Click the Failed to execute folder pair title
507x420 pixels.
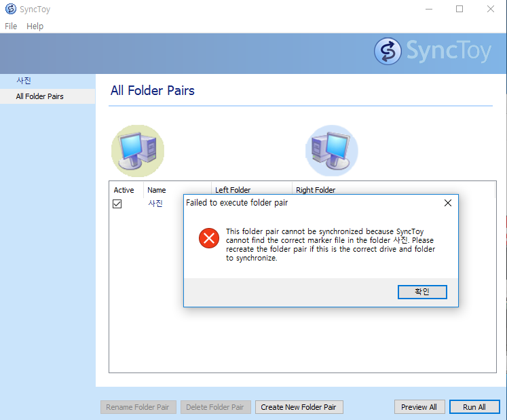point(237,203)
